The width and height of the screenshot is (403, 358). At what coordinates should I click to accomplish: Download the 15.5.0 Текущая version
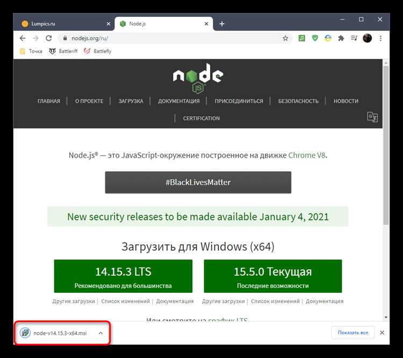click(272, 276)
